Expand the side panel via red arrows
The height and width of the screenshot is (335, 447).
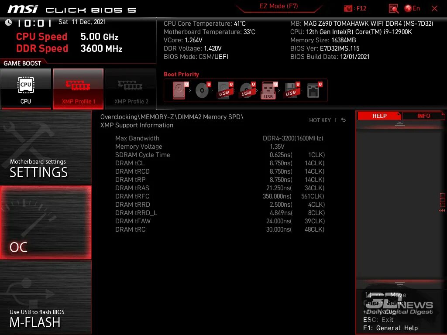pos(442,211)
